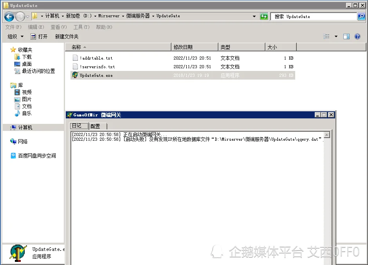Open the 组织 dropdown menu

pos(15,36)
